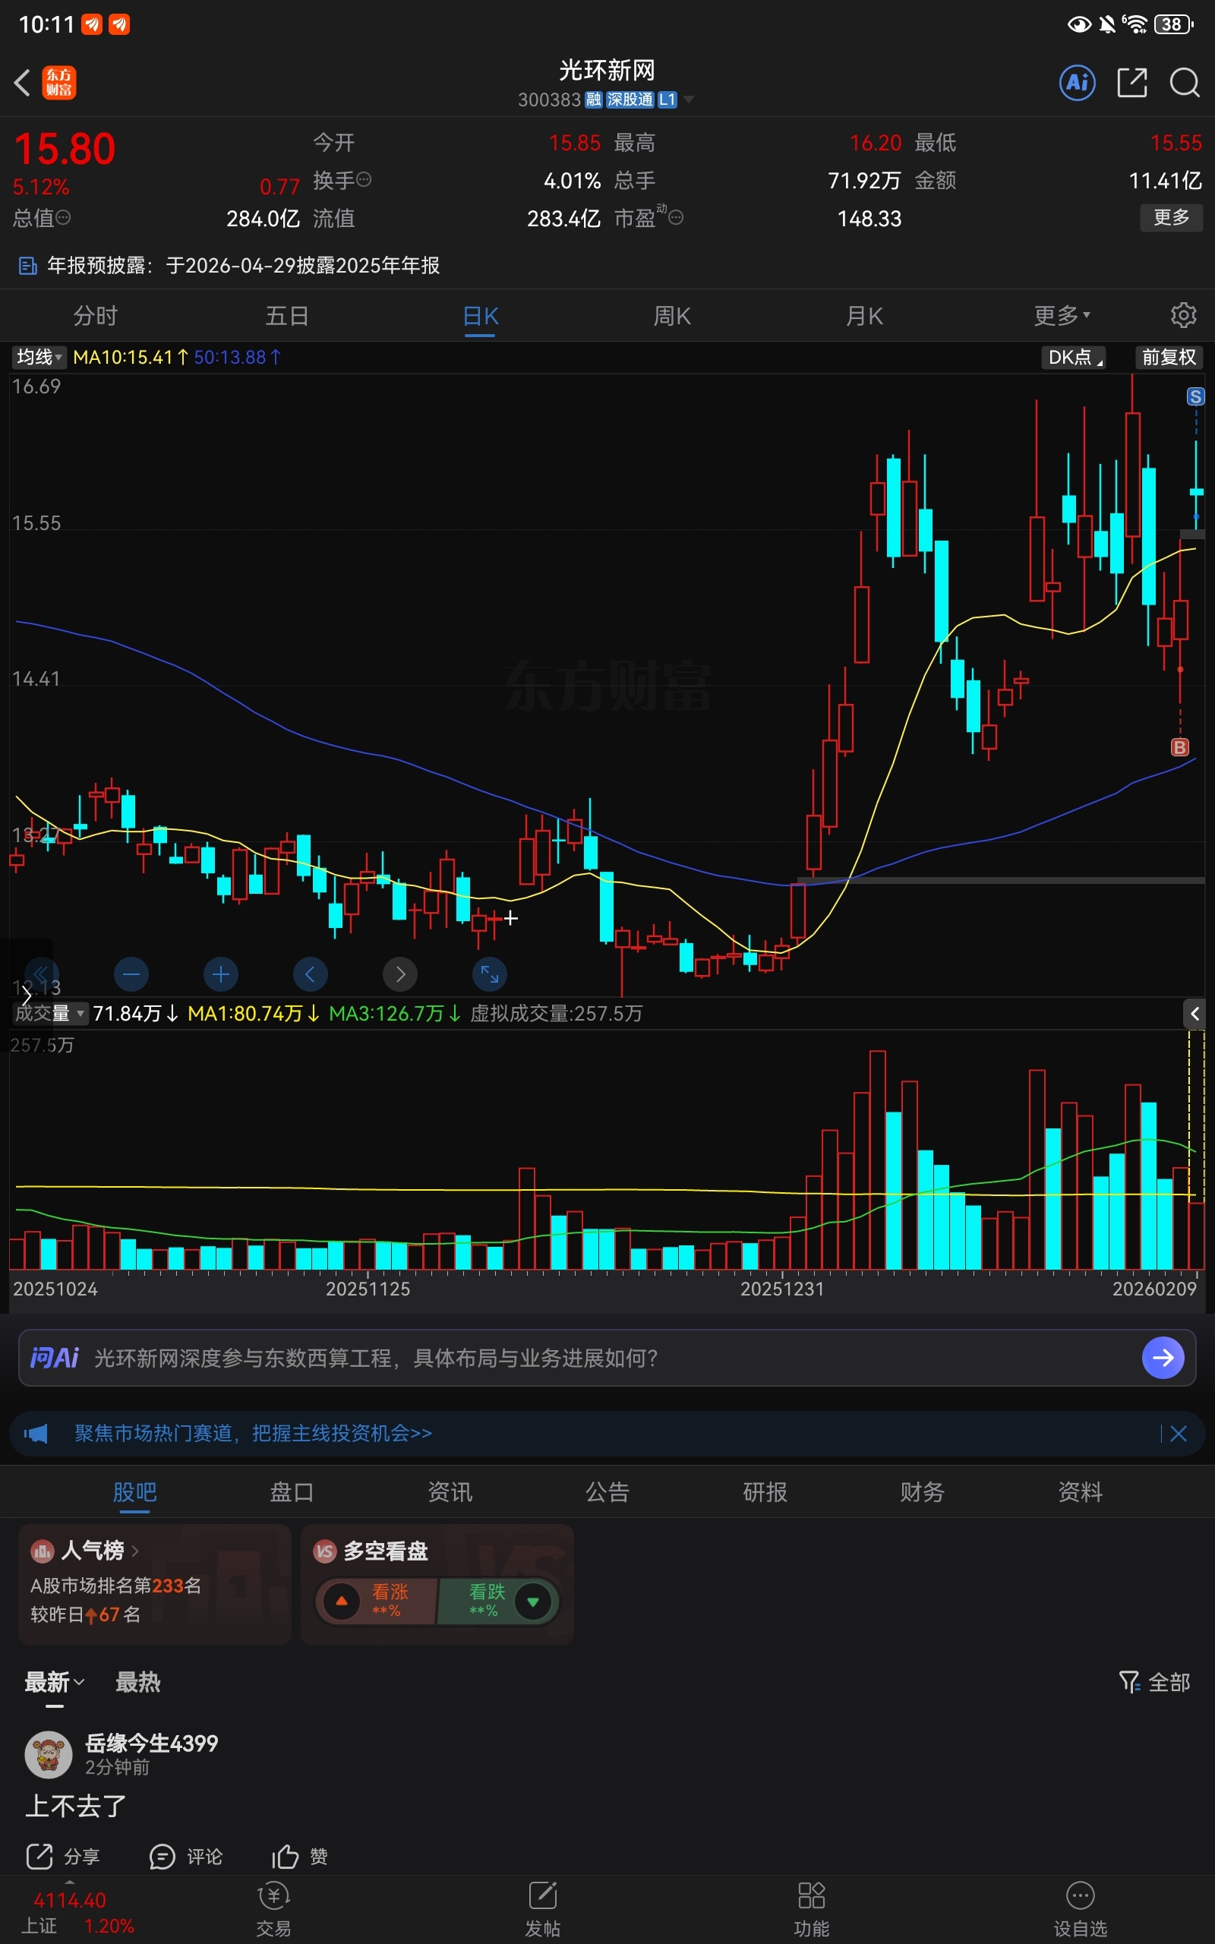
Task: Open the 最新 sort dropdown
Action: pyautogui.click(x=55, y=1681)
